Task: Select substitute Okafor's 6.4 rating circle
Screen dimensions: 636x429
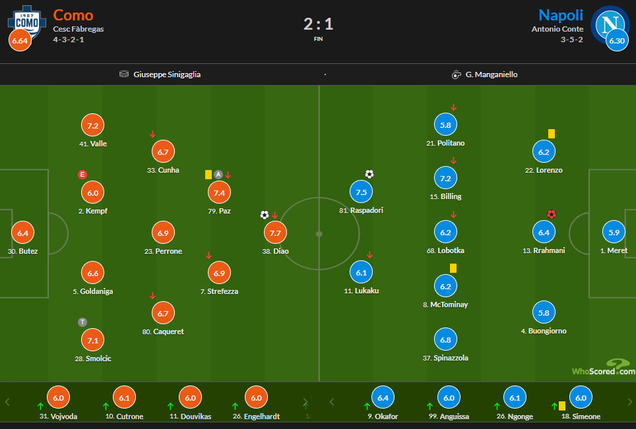Action: 383,397
